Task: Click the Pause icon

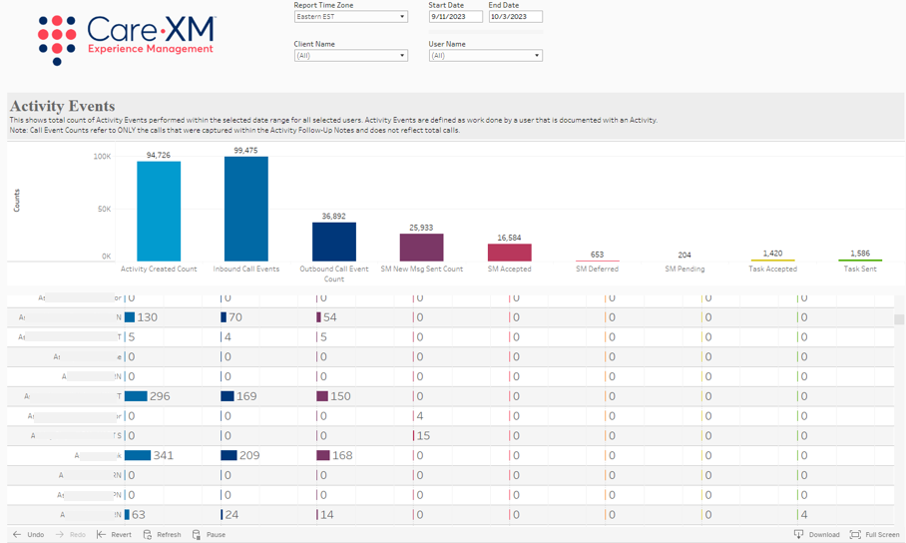Action: [197, 535]
